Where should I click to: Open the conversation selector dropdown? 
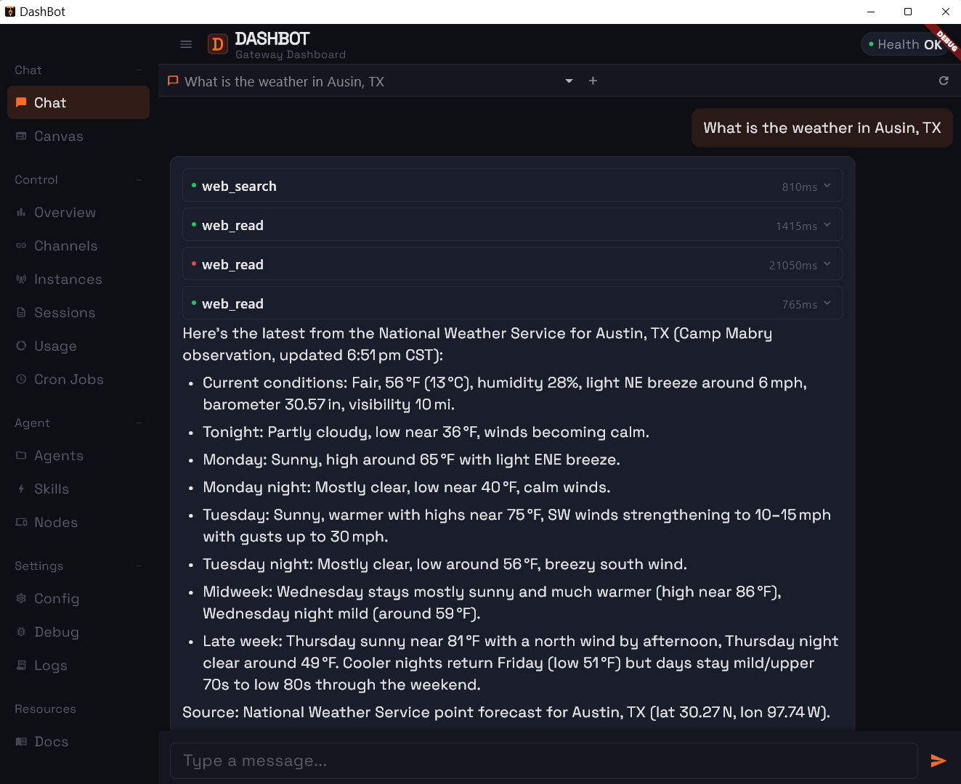coord(568,81)
